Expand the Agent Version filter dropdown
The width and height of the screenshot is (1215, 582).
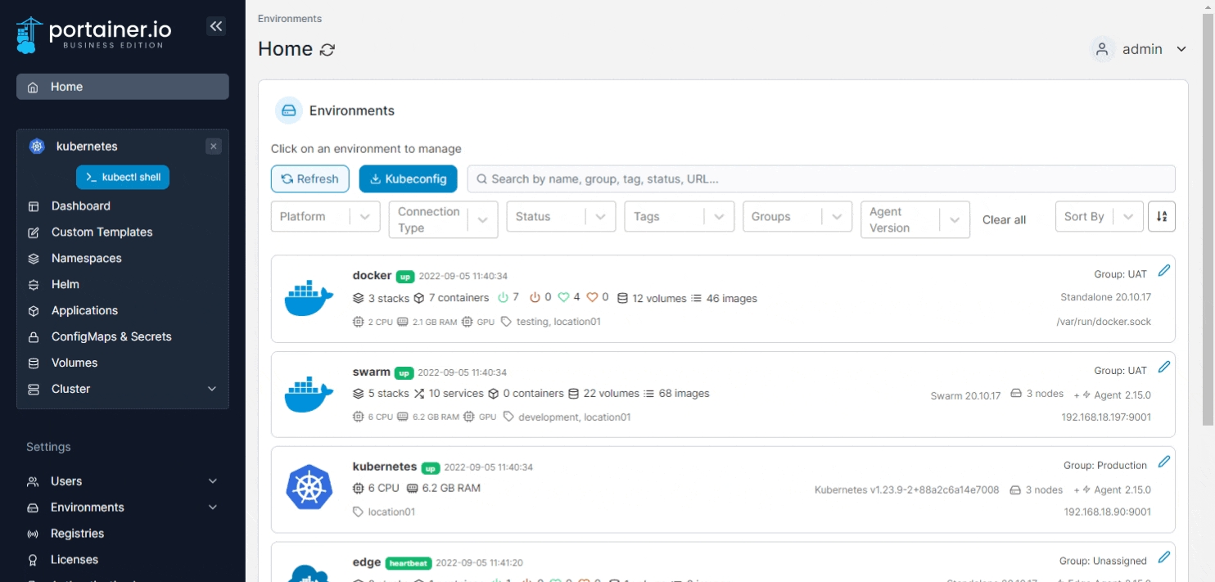click(915, 219)
